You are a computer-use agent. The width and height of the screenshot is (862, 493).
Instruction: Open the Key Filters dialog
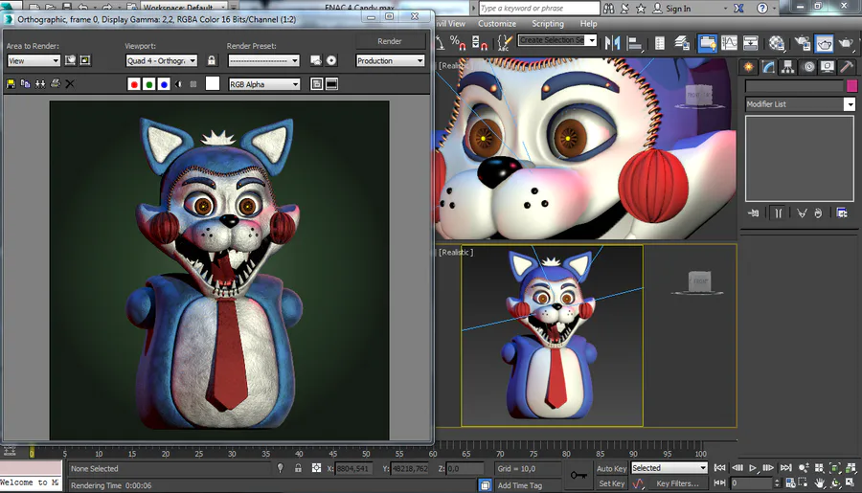677,483
